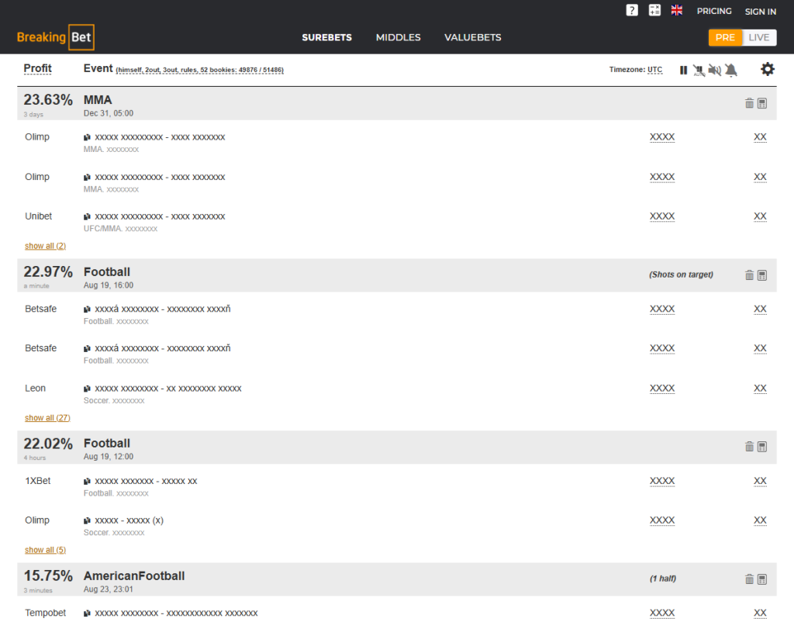Switch to the MIDDLES tab
This screenshot has height=622, width=794.
tap(398, 37)
